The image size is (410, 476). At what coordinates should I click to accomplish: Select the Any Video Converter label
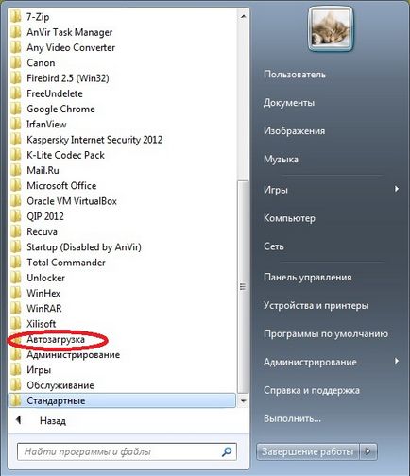point(71,47)
